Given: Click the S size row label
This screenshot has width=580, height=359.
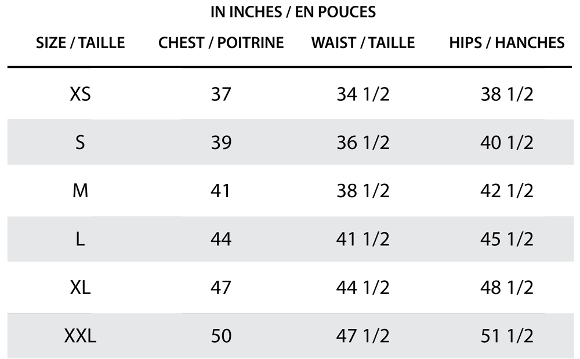Looking at the screenshot, I should (x=80, y=142).
